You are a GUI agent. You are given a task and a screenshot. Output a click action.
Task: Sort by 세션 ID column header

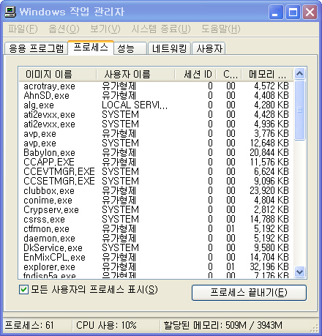195,74
